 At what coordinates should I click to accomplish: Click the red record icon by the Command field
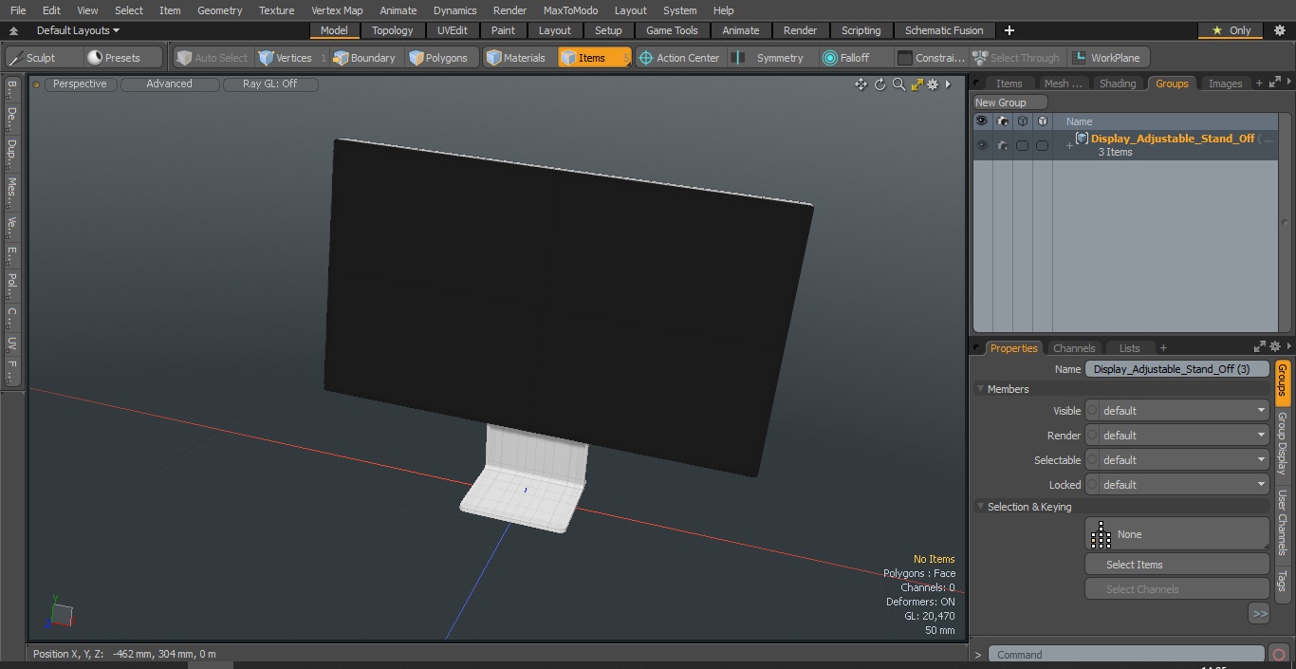coord(1279,655)
